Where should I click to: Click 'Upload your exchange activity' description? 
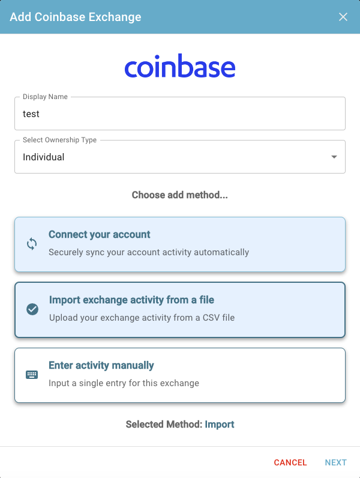[142, 318]
